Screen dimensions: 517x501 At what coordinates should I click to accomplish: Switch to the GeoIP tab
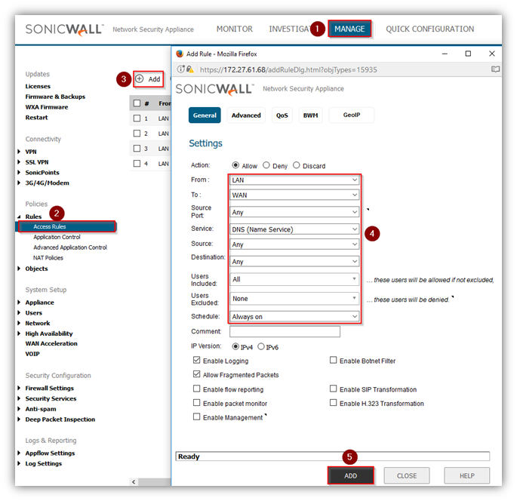[x=352, y=115]
